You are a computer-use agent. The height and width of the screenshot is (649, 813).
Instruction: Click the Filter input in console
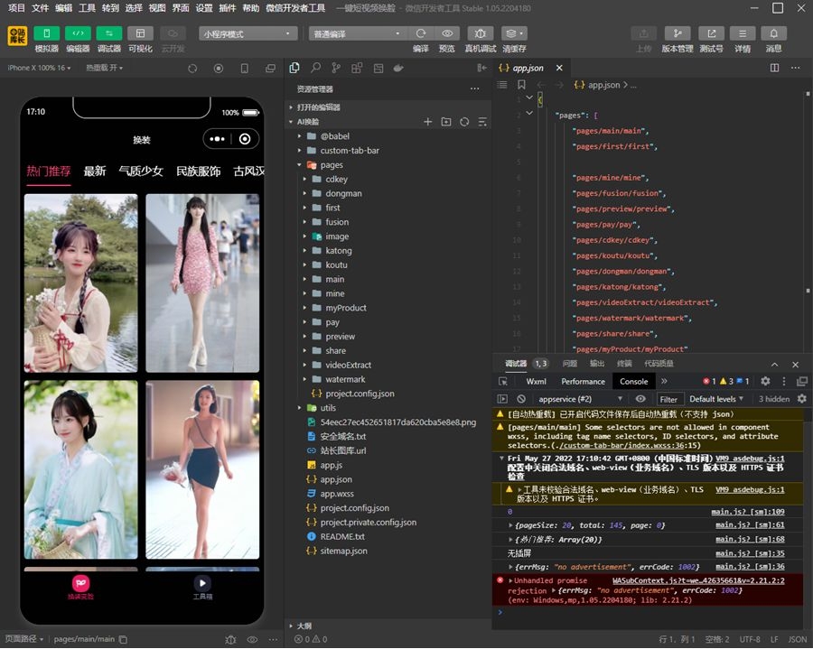click(668, 399)
